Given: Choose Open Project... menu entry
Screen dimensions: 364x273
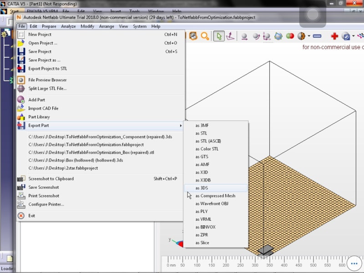Looking at the screenshot, I should tap(101, 43).
